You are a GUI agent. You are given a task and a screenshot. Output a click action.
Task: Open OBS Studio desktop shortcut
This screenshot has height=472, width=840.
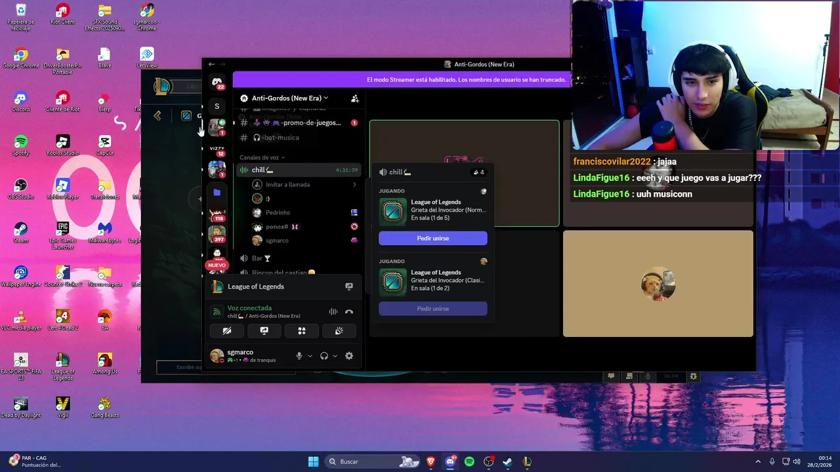coord(21,190)
